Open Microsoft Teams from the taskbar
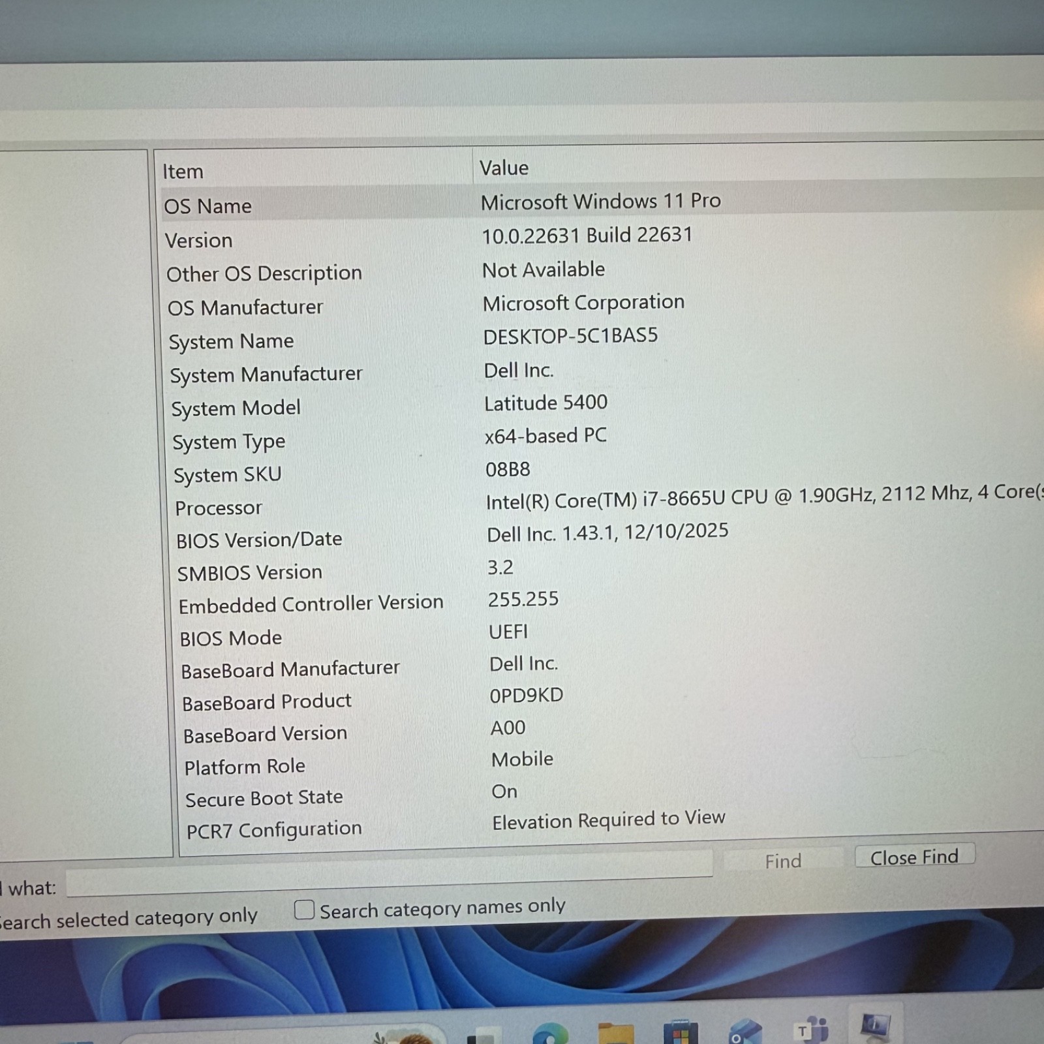1044x1044 pixels. coord(810,1030)
